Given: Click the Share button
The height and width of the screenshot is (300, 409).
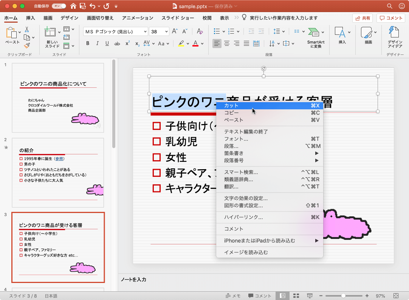Looking at the screenshot, I should [362, 18].
